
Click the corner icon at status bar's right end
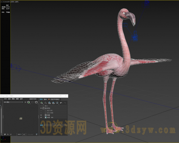(37, 134)
